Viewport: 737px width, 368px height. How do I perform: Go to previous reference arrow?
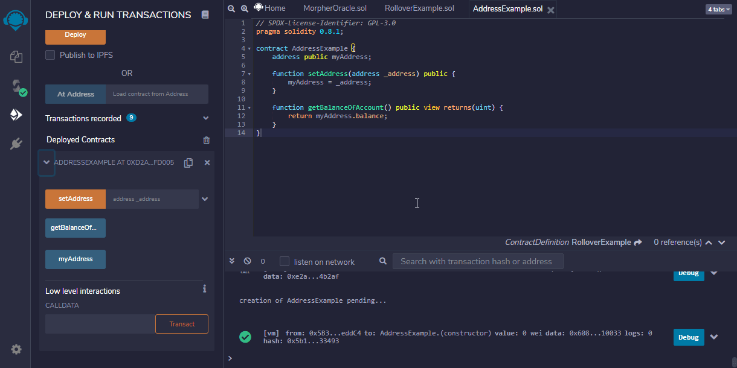coord(710,243)
